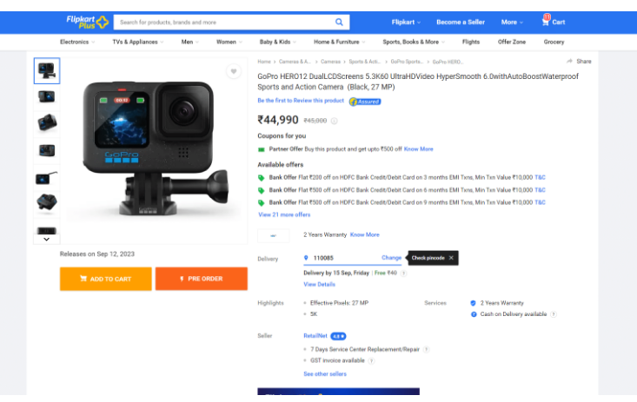Select second product thumbnail front view
Viewport: 637px width, 402px height.
47,97
